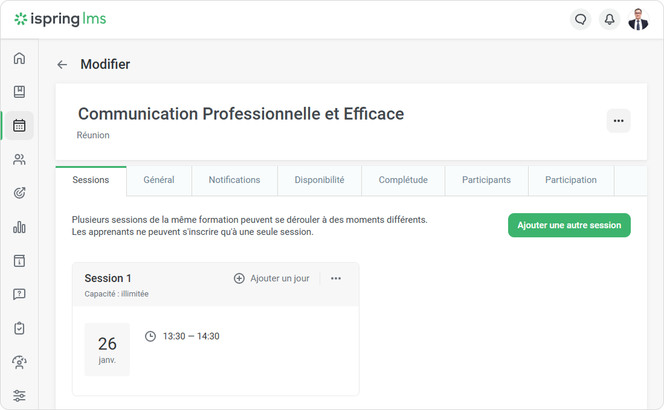
Task: Open the user profile avatar menu
Action: [639, 19]
